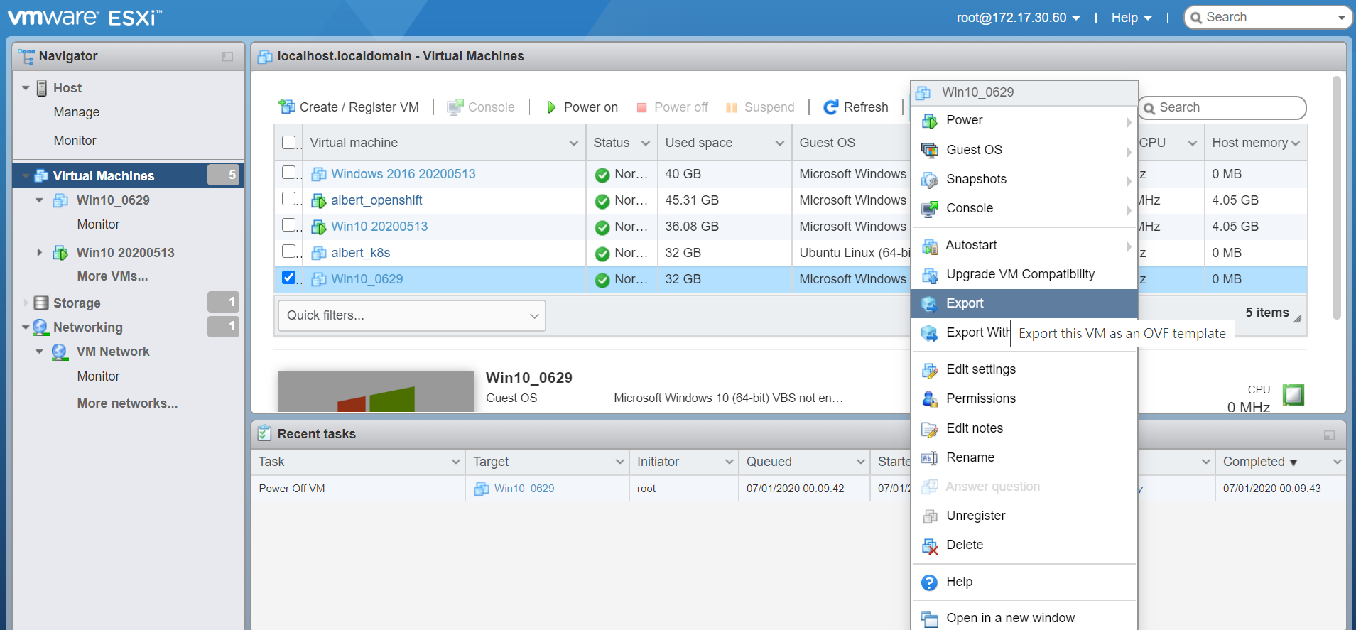Click the Rename icon in the context menu

[929, 458]
